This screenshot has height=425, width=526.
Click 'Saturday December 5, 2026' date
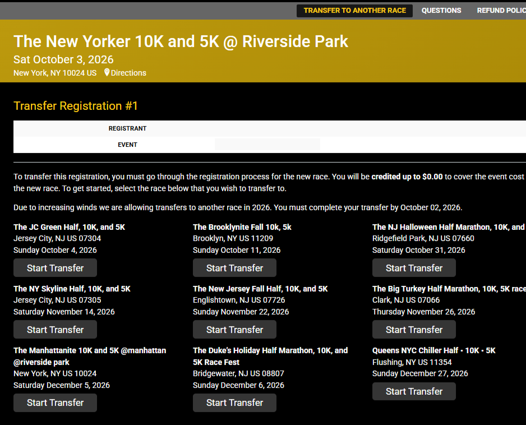(x=61, y=385)
